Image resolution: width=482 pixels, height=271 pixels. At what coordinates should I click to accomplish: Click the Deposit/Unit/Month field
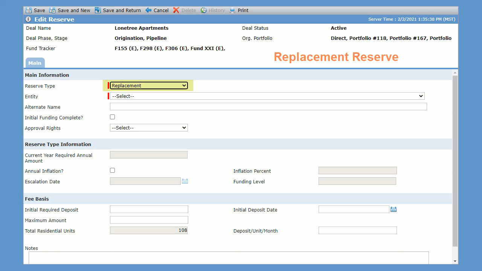(x=358, y=230)
